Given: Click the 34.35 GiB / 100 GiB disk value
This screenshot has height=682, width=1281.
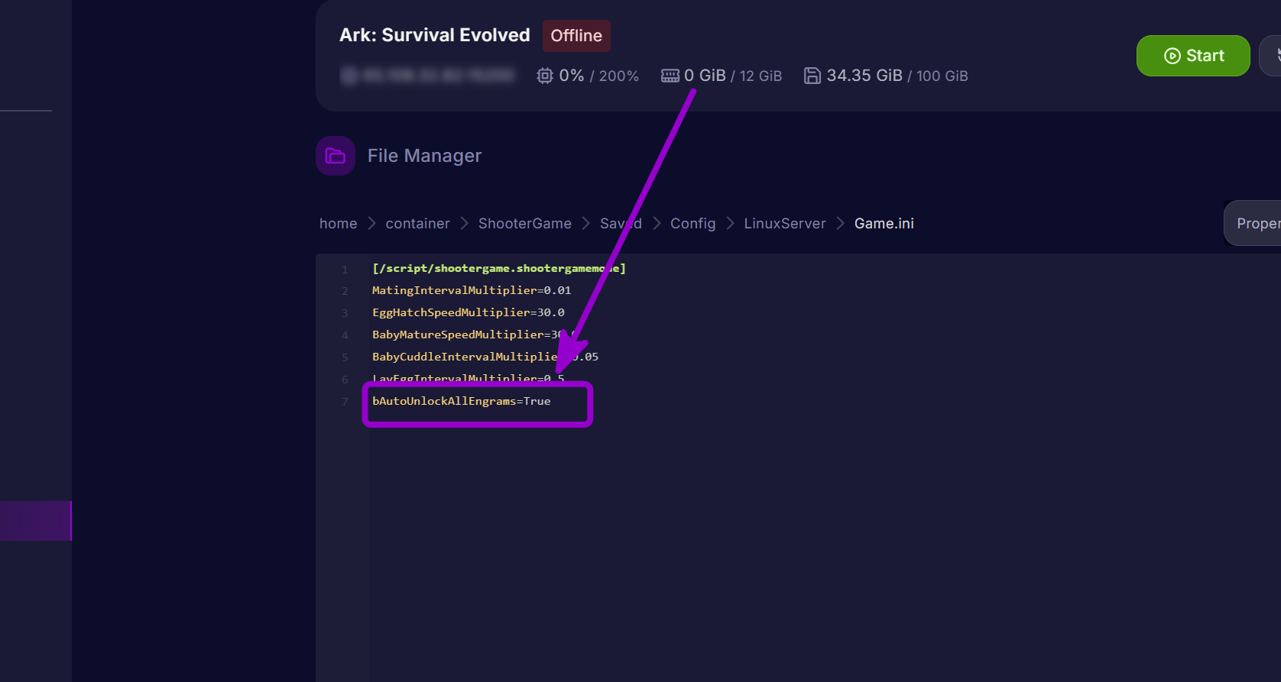Looking at the screenshot, I should pos(897,76).
